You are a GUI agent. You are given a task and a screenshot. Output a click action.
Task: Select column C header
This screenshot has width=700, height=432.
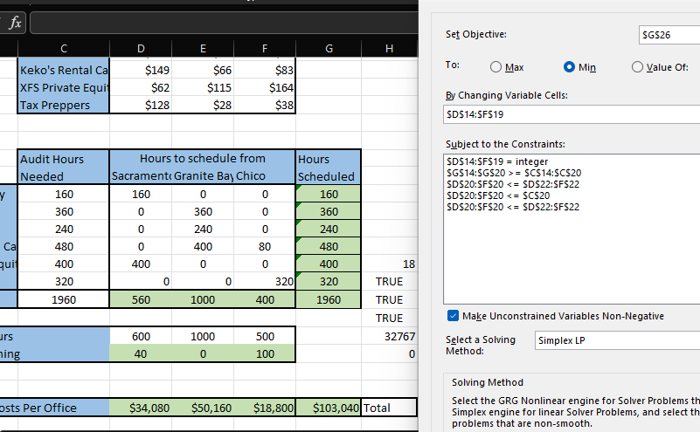64,49
